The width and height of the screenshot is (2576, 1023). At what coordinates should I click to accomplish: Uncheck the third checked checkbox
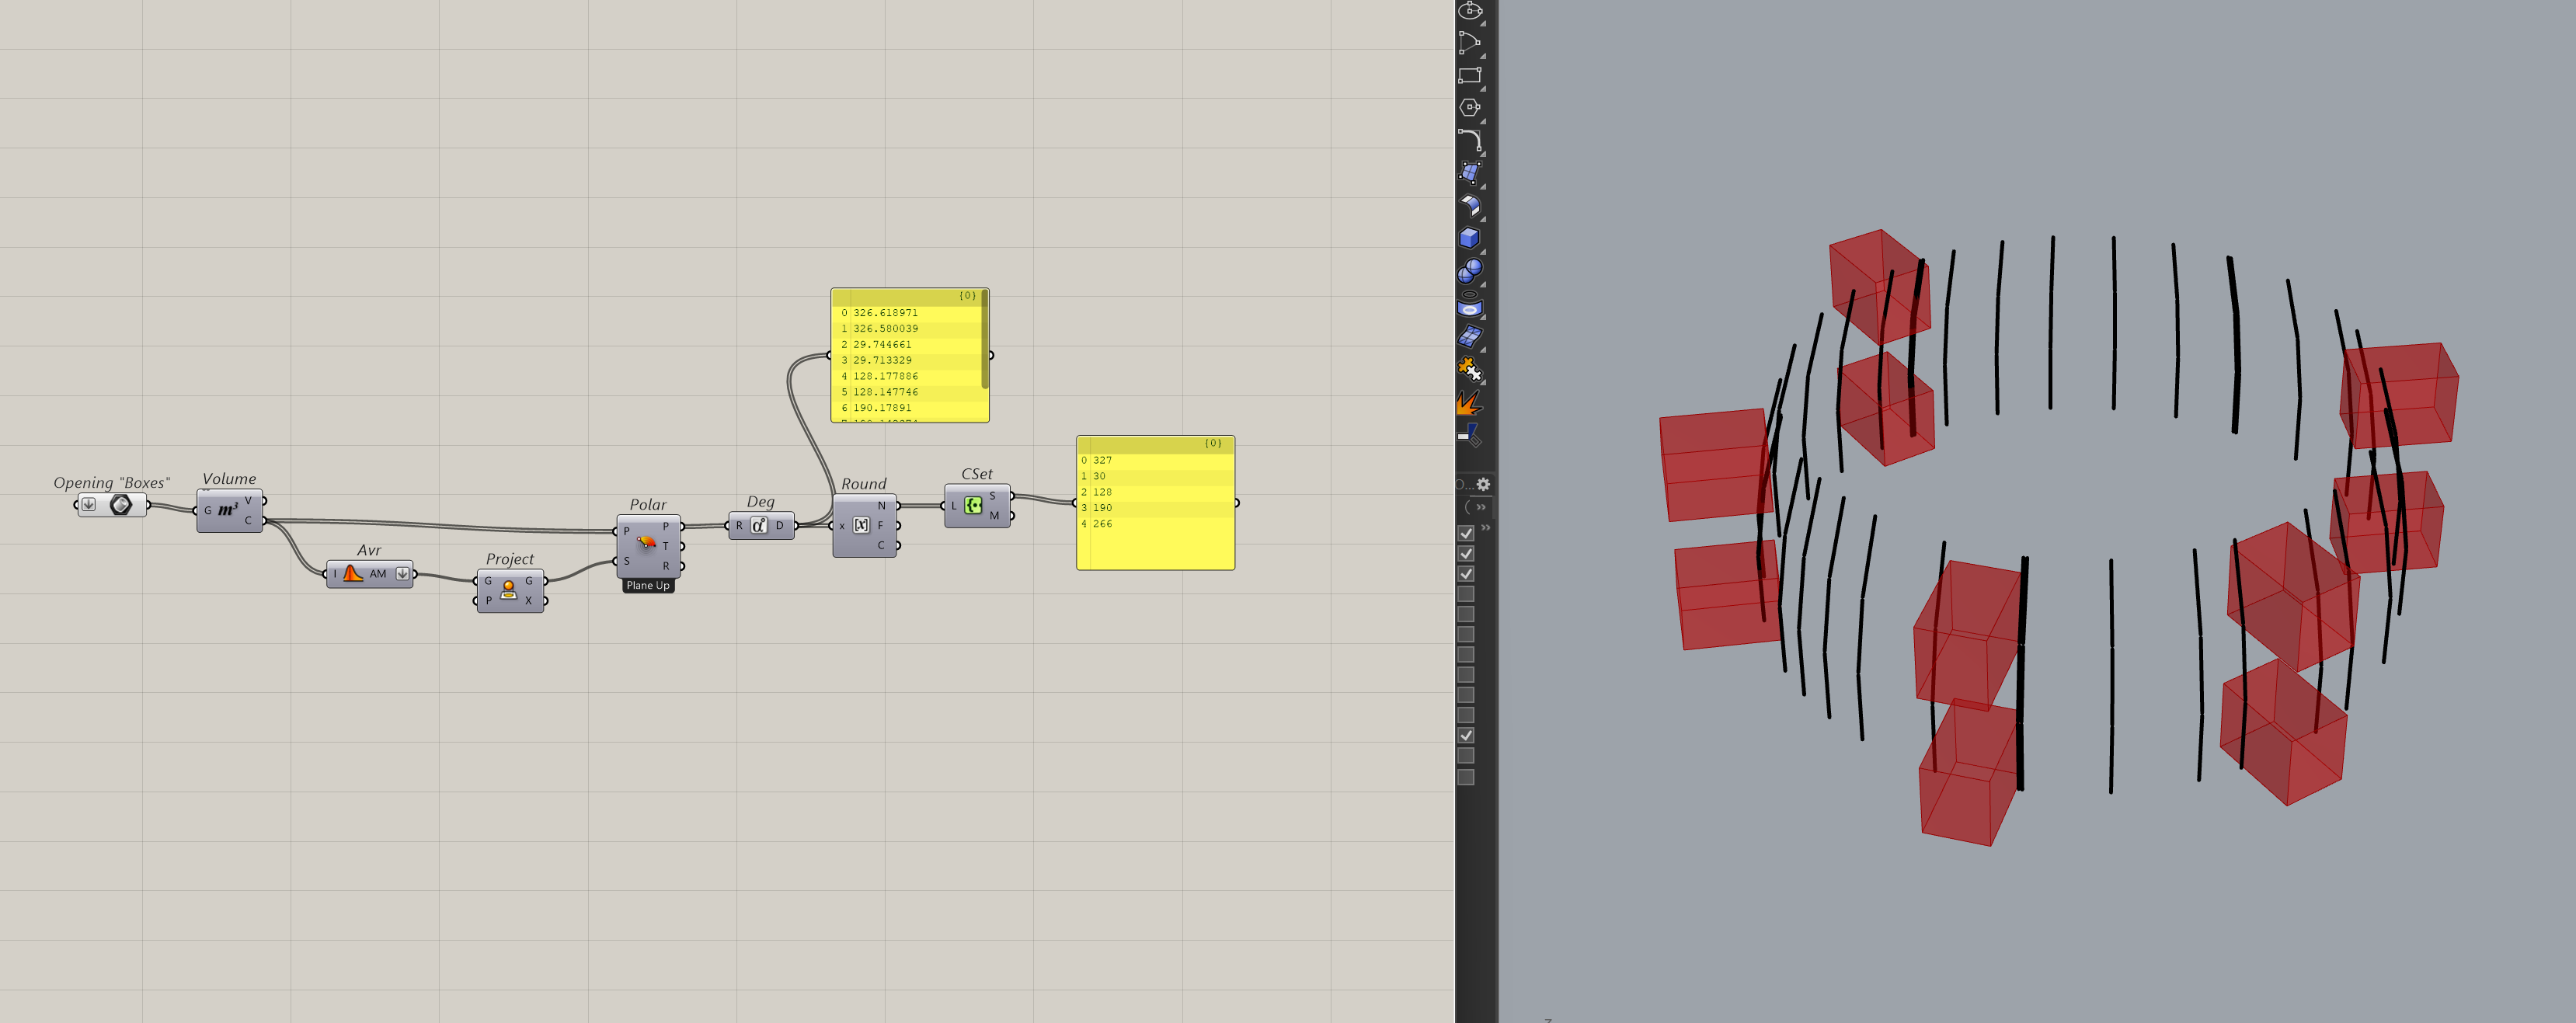coord(1466,574)
